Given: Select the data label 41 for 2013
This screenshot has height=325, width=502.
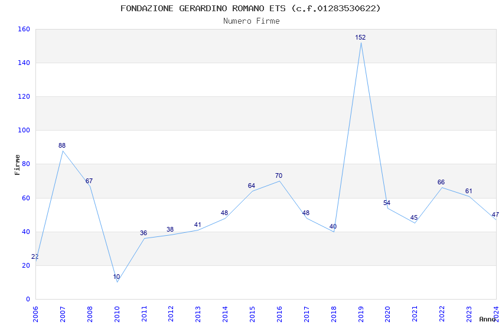Looking at the screenshot, I should tap(197, 225).
